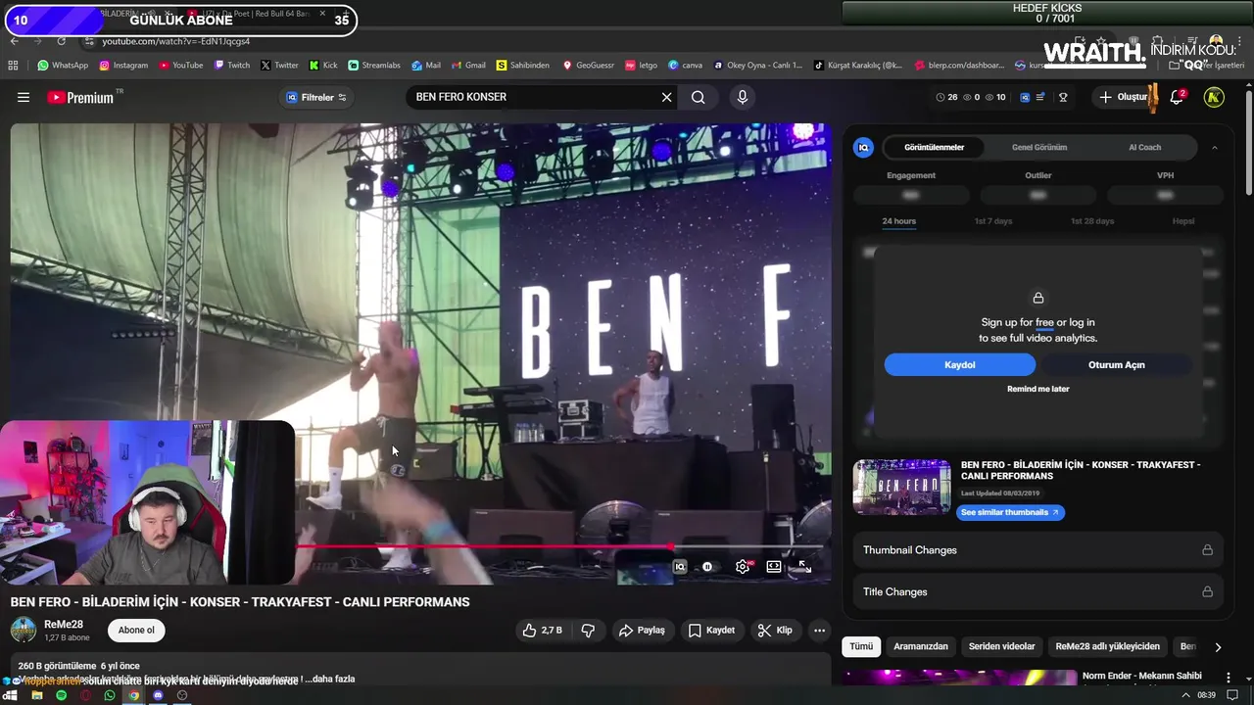Open more actions three-dot menu under video

820,631
